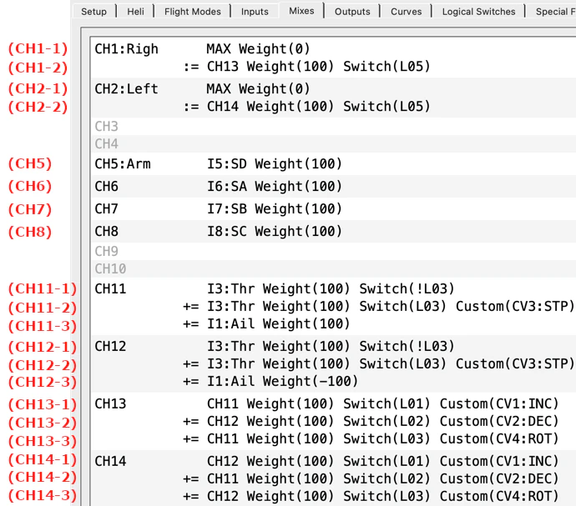The image size is (576, 506).
Task: Select CH14 CH12 Switch(L01) CV1:INC line
Action: click(333, 461)
